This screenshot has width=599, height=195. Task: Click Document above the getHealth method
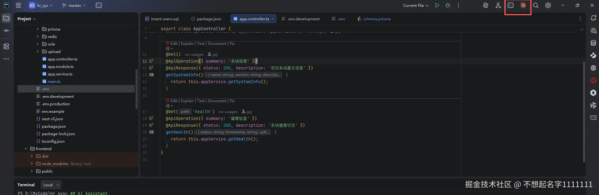[x=217, y=101]
